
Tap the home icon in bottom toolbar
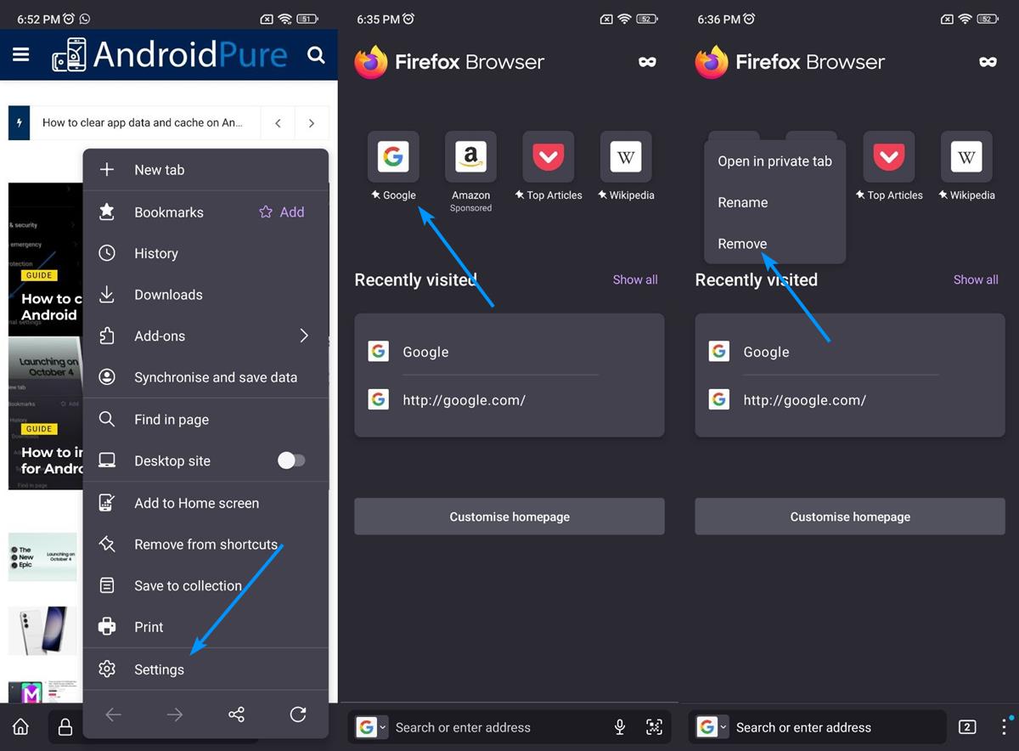[x=20, y=727]
